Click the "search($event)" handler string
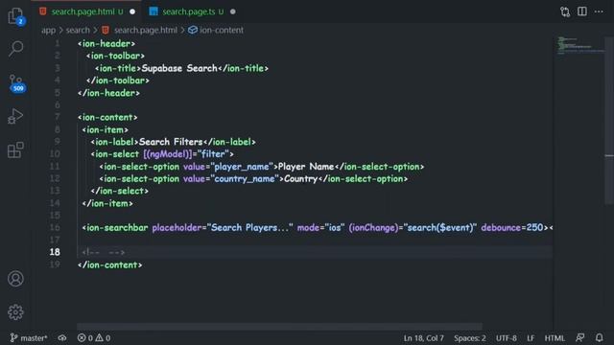 click(440, 228)
